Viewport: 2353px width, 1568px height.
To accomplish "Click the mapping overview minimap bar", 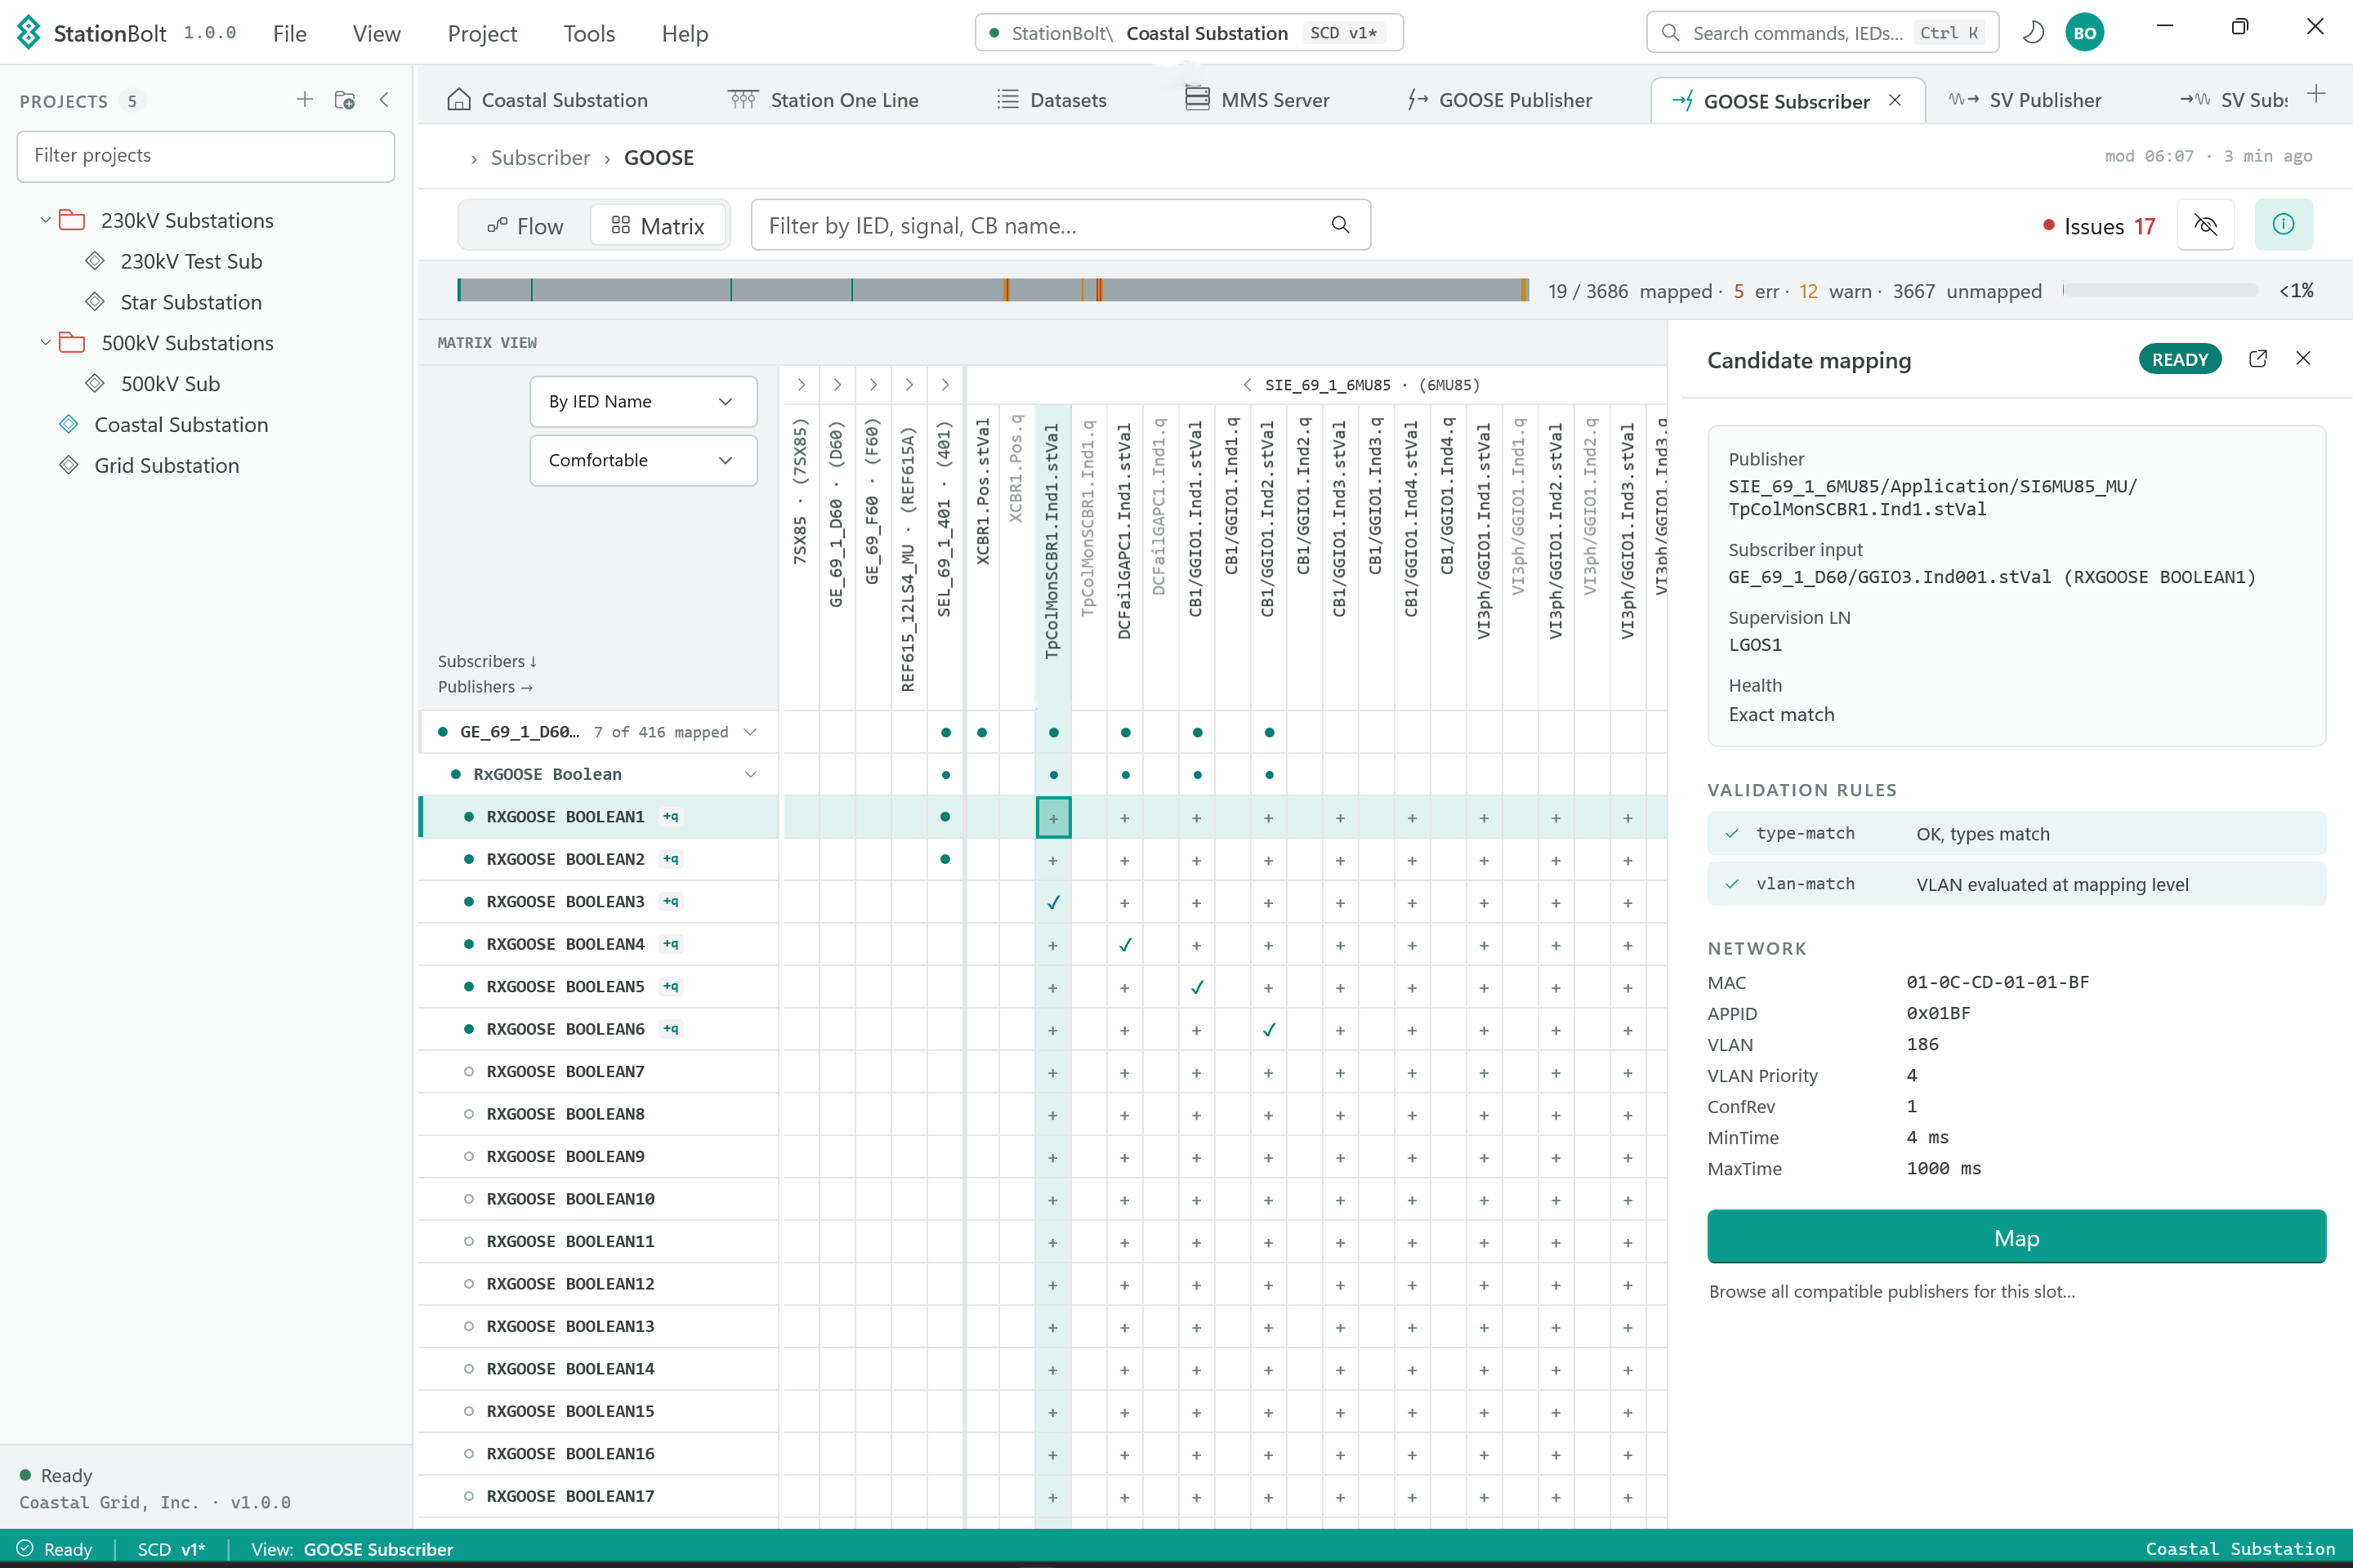I will coord(993,290).
